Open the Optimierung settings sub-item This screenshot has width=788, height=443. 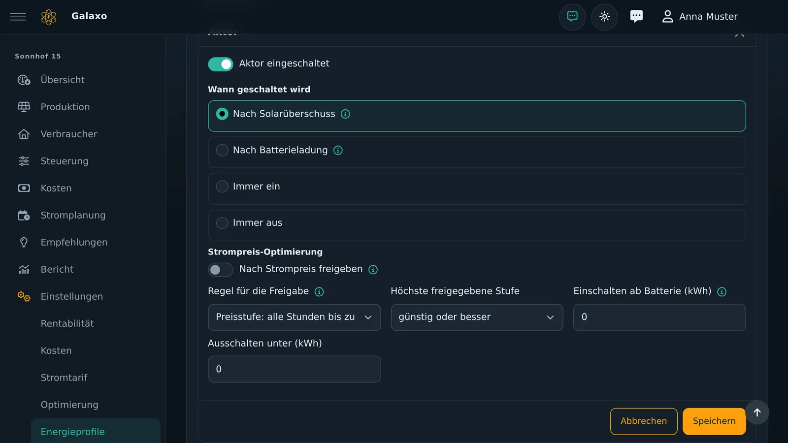pos(69,405)
